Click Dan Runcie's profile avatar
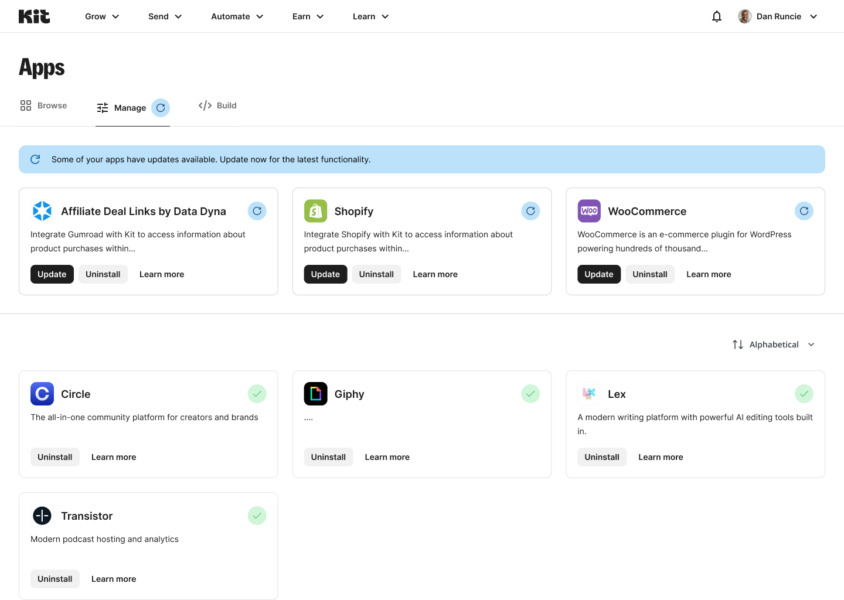The width and height of the screenshot is (844, 600). pos(745,16)
